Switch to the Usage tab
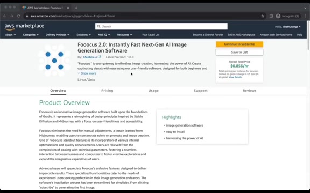The image size is (310, 193). 153,91
